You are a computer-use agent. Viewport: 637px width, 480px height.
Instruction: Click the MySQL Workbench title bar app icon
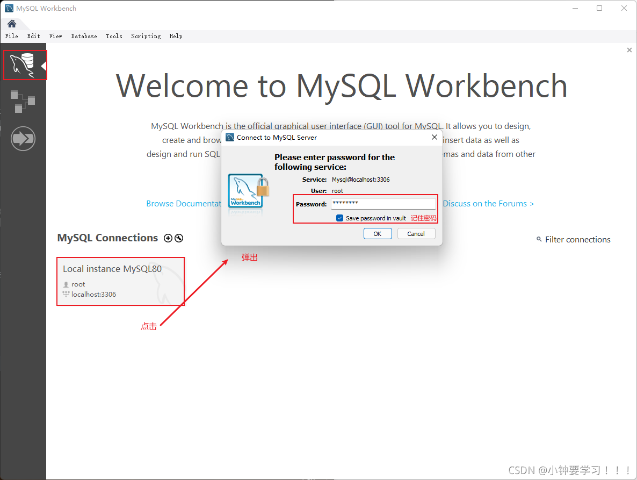(x=9, y=8)
